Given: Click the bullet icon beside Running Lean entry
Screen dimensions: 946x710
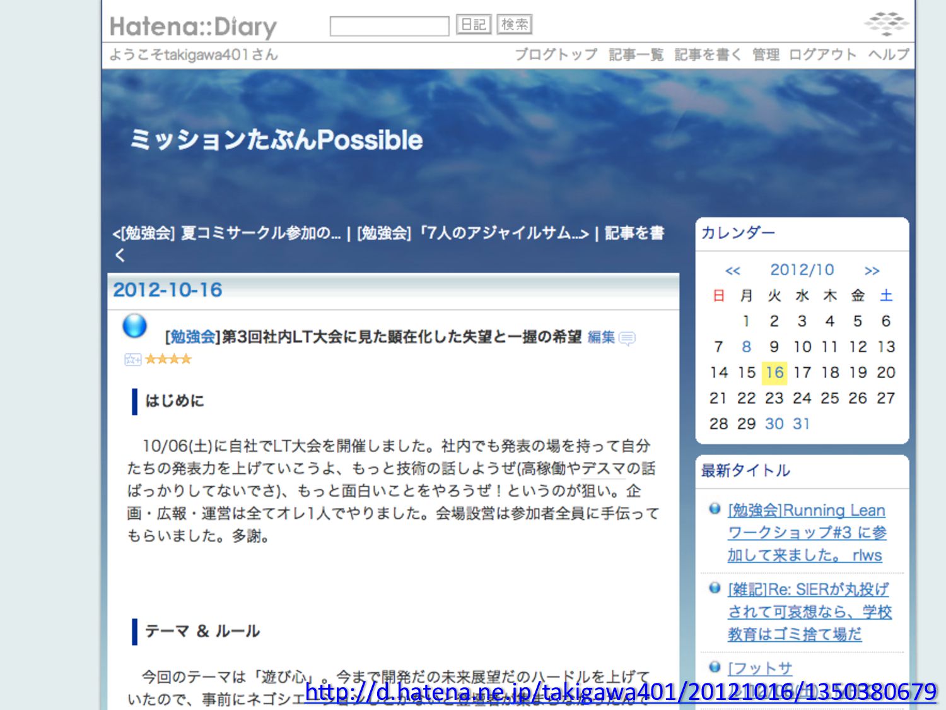Looking at the screenshot, I should click(x=715, y=509).
